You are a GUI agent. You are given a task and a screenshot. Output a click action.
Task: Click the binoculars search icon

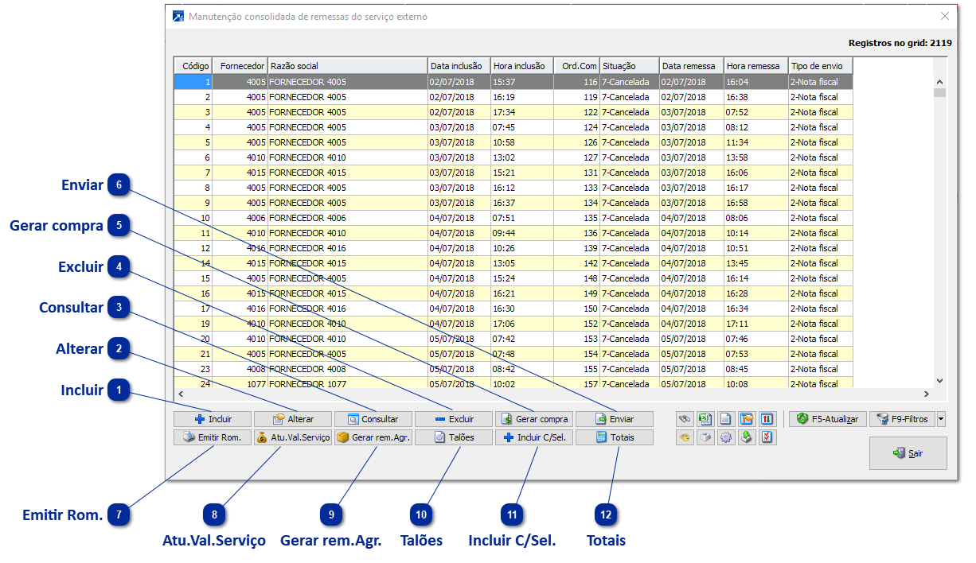click(x=685, y=419)
